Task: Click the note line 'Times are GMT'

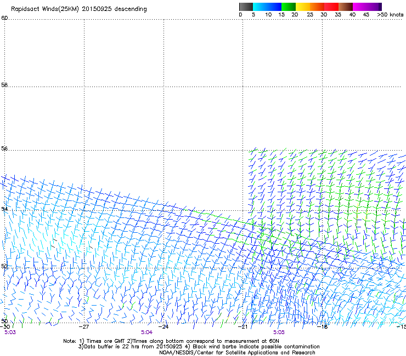Action: point(106,341)
